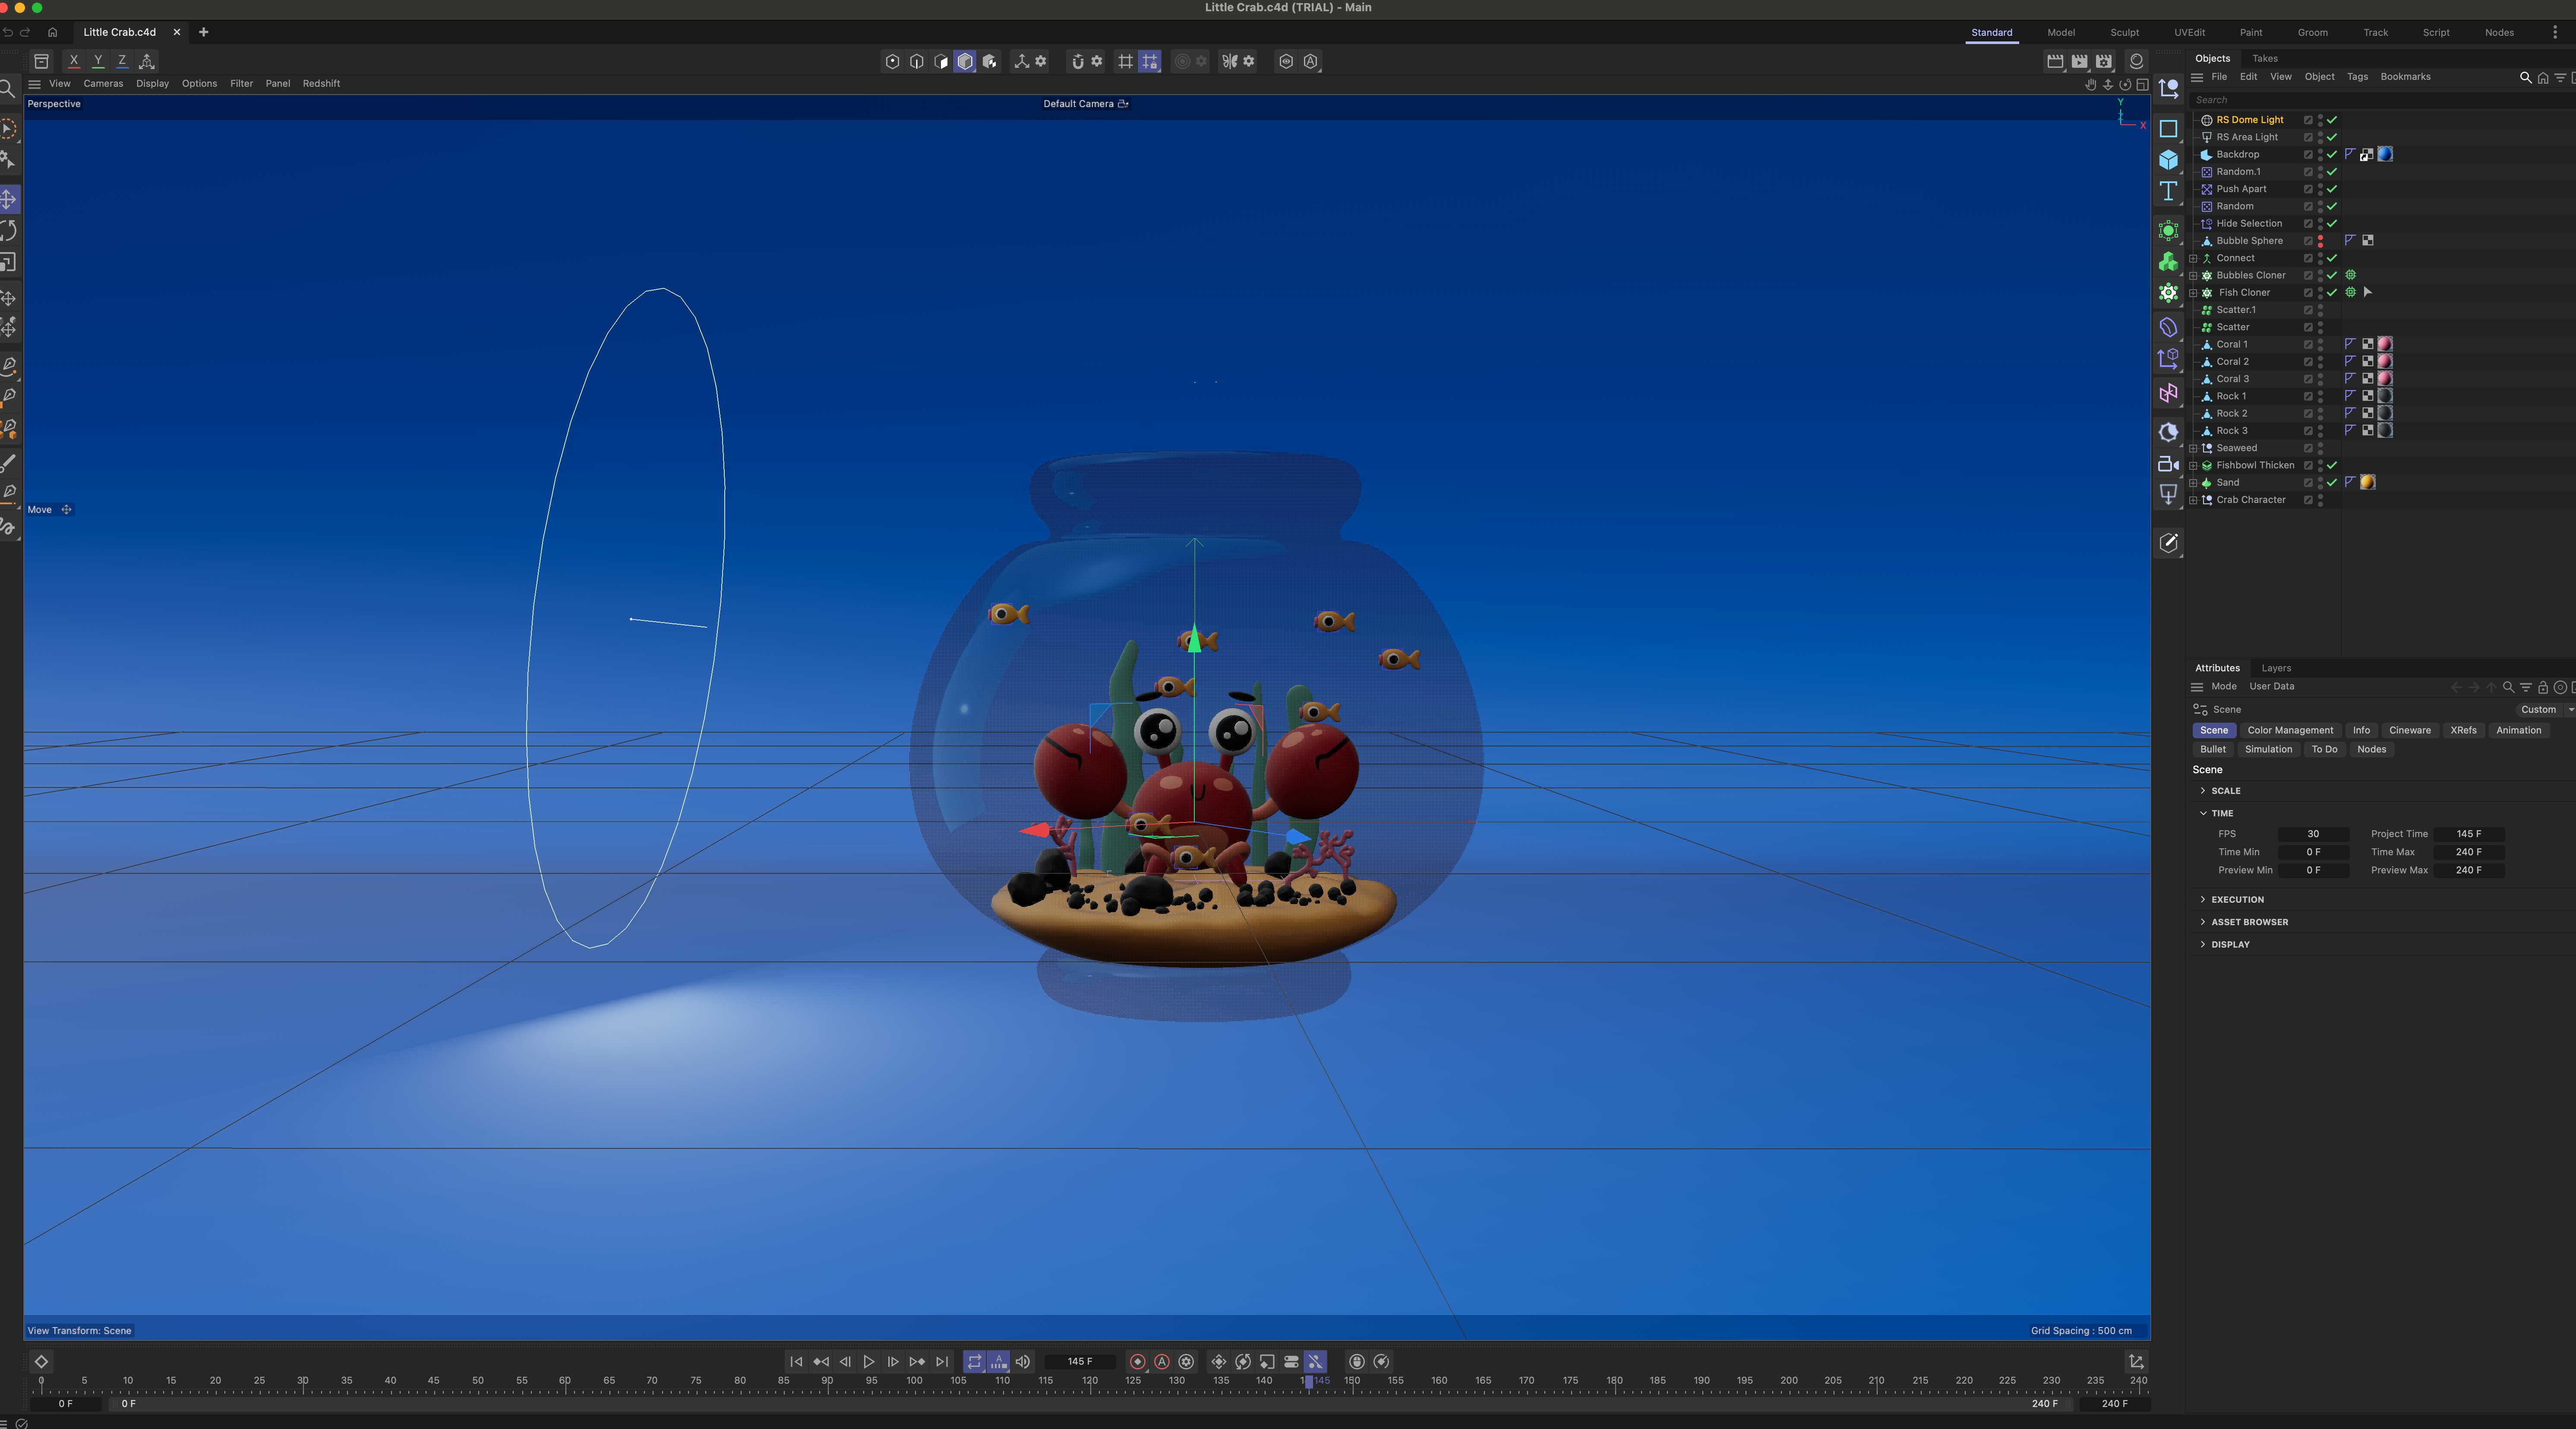Add a Camera object from the palette

pos(2168,464)
